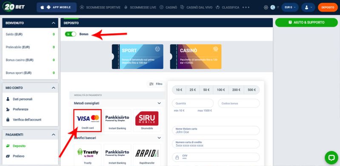Click the globe language icon
Screen dimensions: 340x166
[x=273, y=7]
